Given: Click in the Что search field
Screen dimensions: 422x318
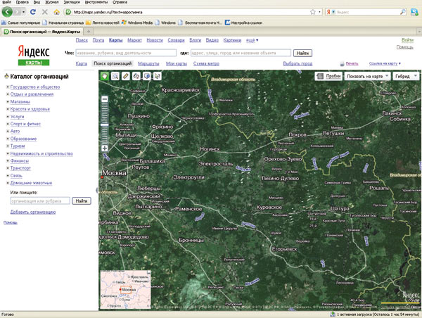Looking at the screenshot, I should point(126,53).
